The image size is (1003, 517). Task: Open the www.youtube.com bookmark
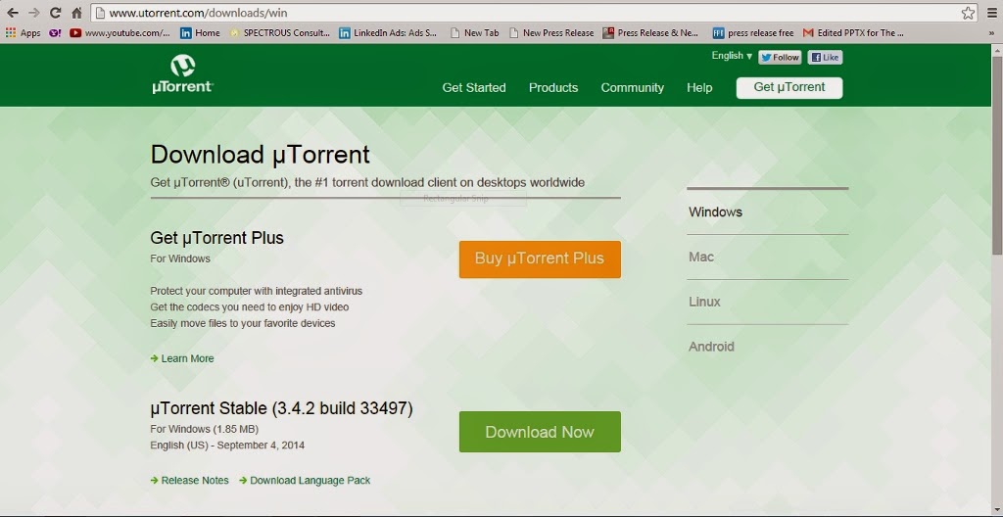tap(119, 32)
